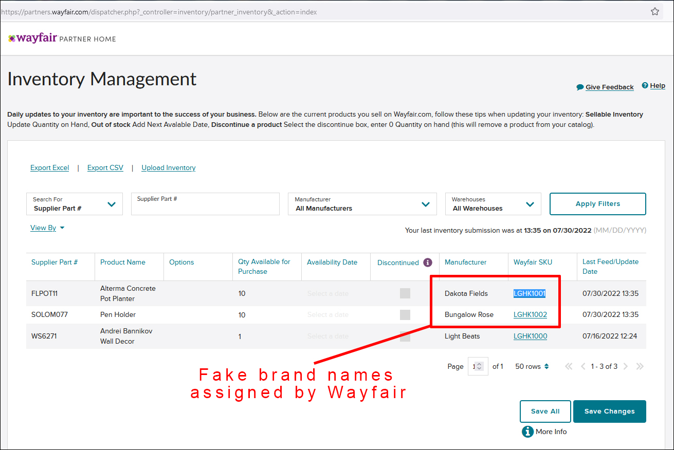Check the Discontinued box for SOLOM077
This screenshot has width=674, height=450.
[405, 314]
